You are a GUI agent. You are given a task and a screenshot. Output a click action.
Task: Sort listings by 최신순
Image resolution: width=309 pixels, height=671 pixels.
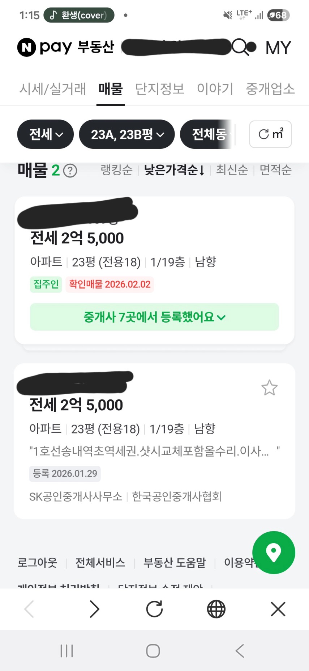click(x=232, y=170)
